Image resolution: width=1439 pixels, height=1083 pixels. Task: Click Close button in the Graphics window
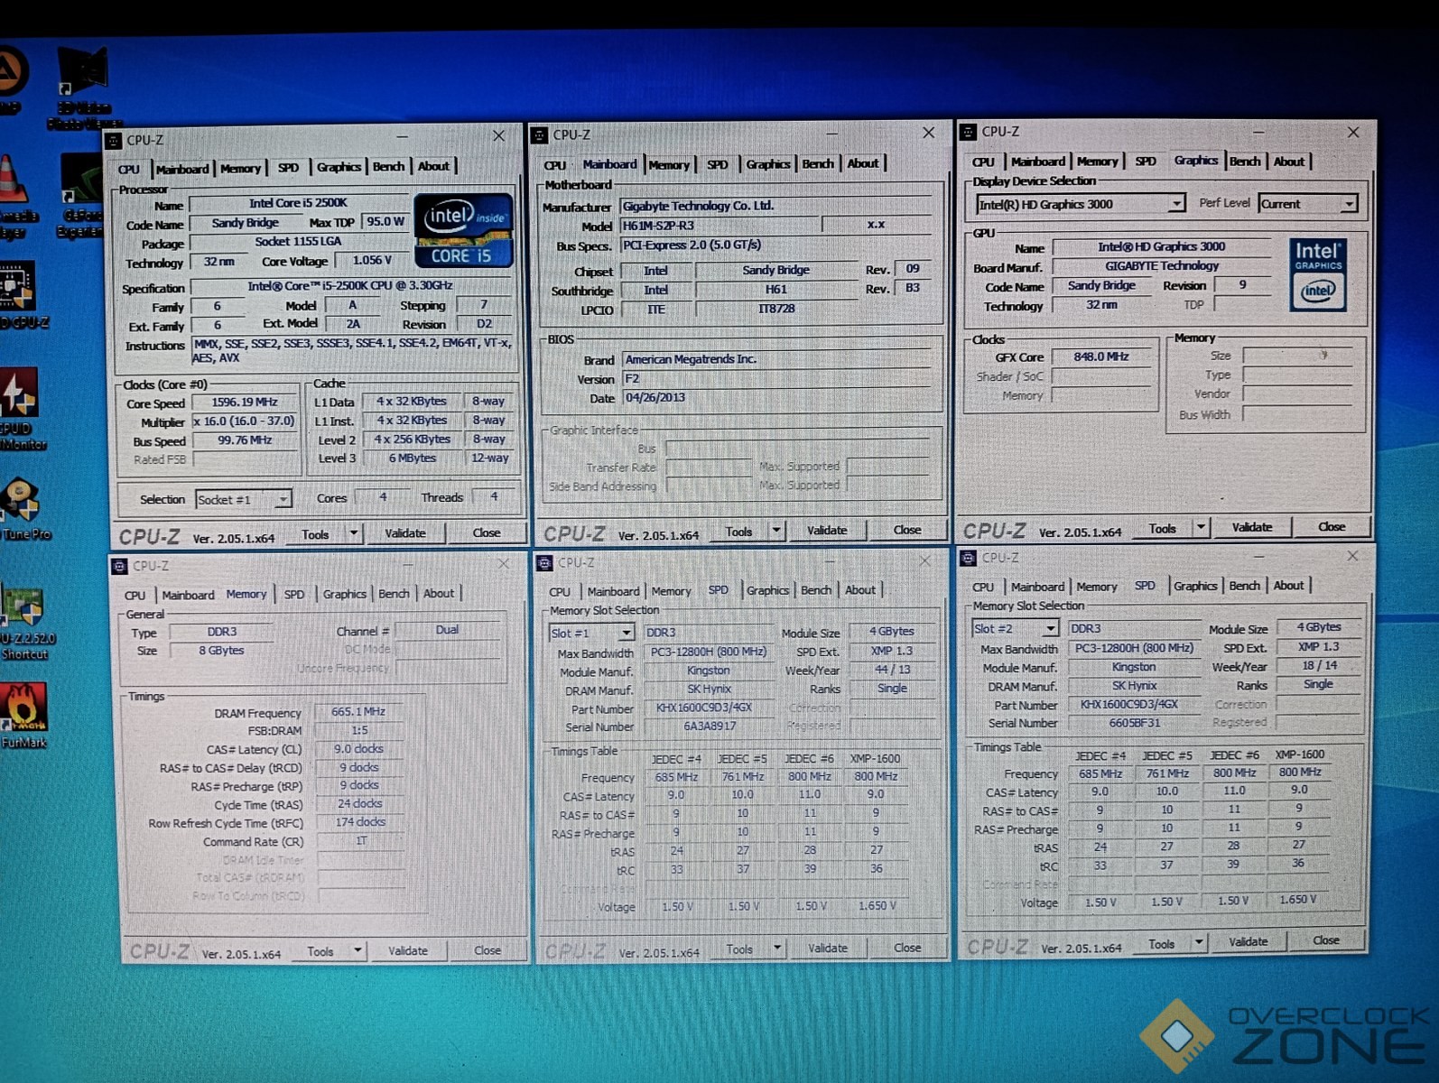click(x=1332, y=526)
